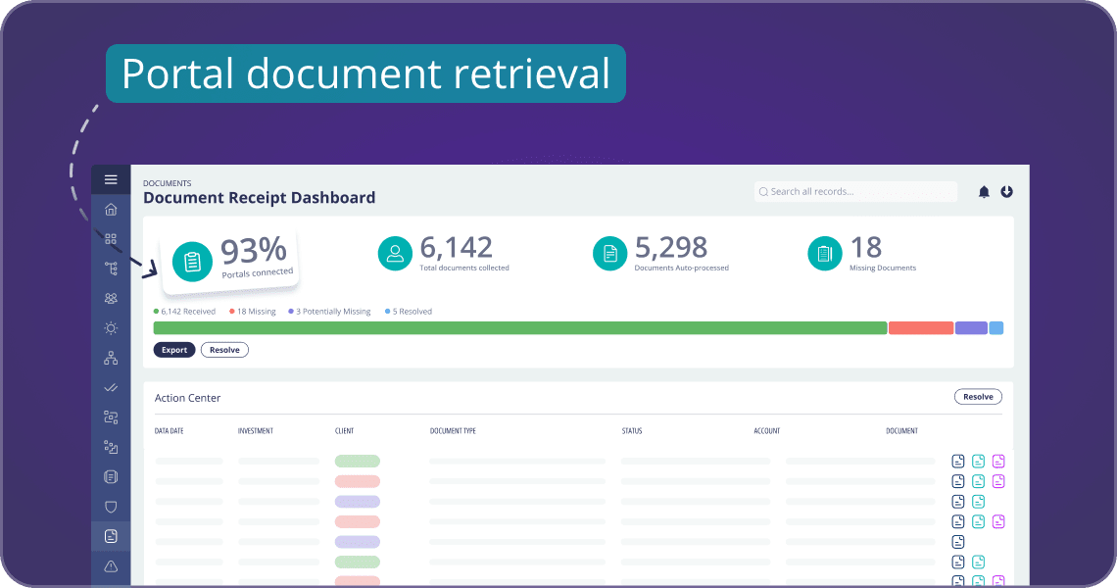Open the warning triangle icon at sidebar bottom
The height and width of the screenshot is (588, 1117).
(x=111, y=565)
